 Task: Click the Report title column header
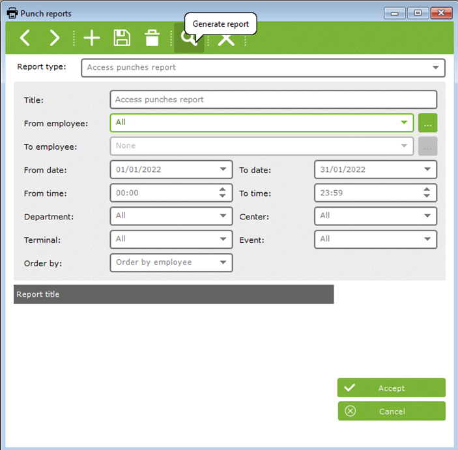click(x=173, y=294)
